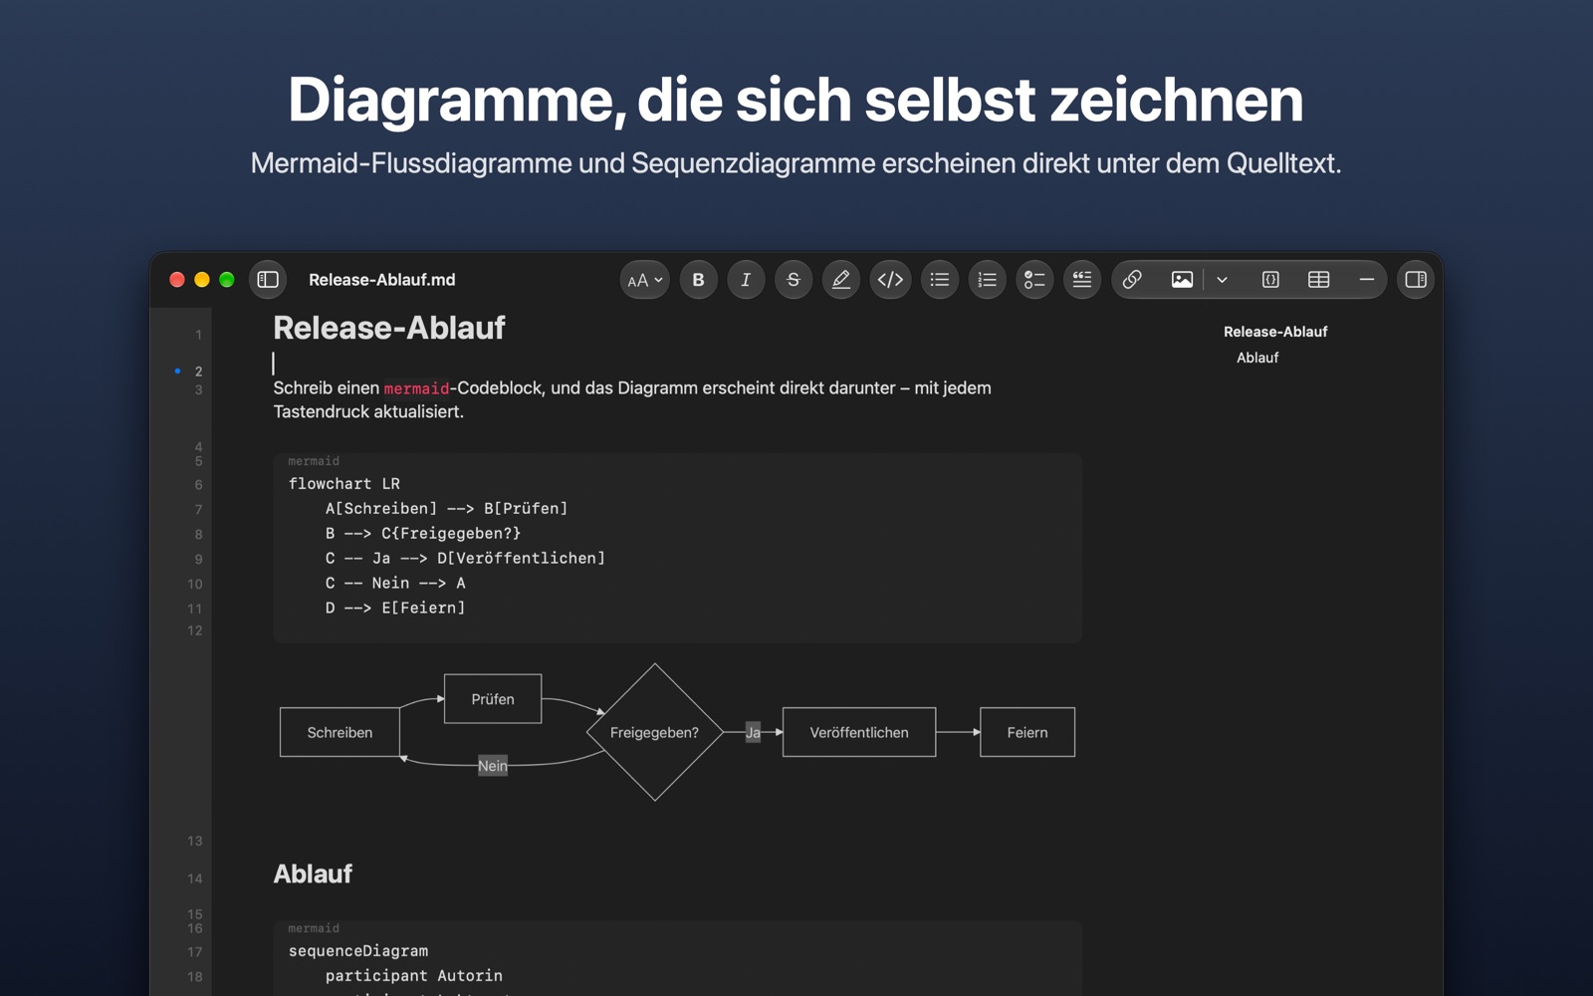Viewport: 1593px width, 996px height.
Task: Insert a bulleted list
Action: [x=939, y=280]
